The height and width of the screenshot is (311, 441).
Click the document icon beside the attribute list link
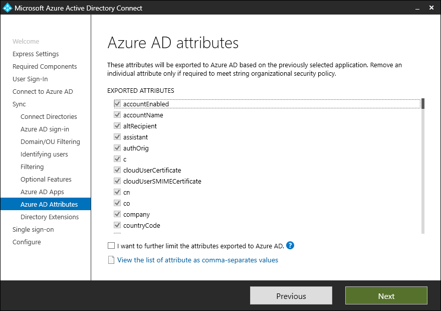[111, 260]
